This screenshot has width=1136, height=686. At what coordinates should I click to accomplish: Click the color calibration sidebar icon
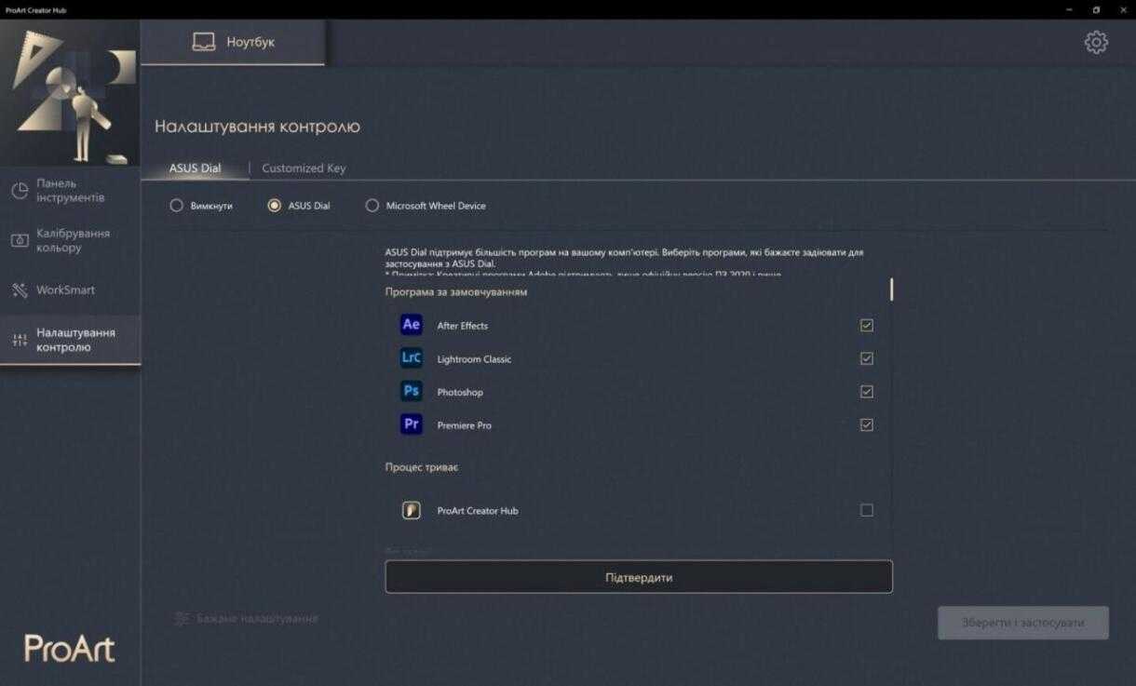(x=20, y=241)
